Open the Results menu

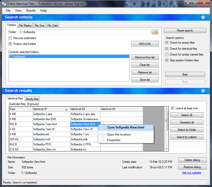(31, 11)
